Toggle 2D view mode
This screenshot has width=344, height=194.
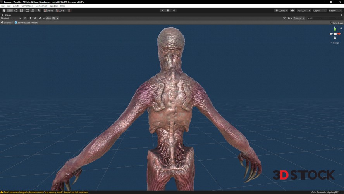(x=25, y=19)
